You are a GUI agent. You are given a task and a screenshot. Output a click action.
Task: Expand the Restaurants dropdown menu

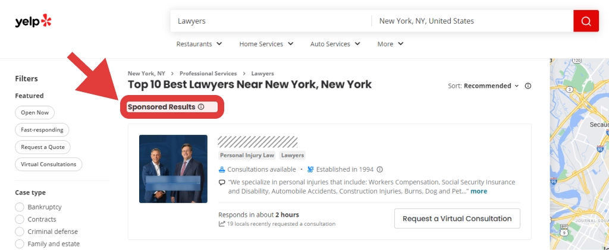pos(199,44)
